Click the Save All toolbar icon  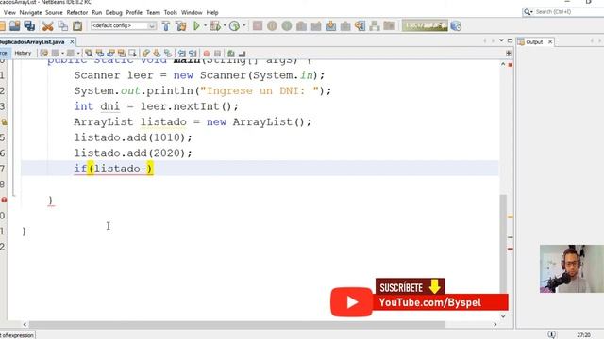(29, 25)
